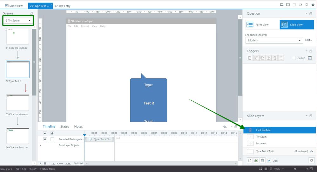Click the delete trigger trash icon

(275, 58)
